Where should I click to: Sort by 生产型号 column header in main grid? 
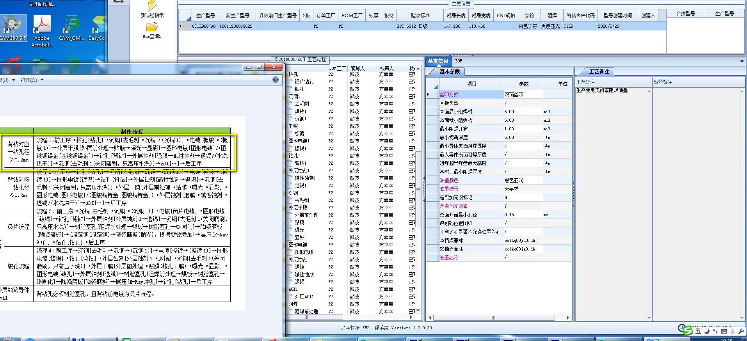point(205,15)
